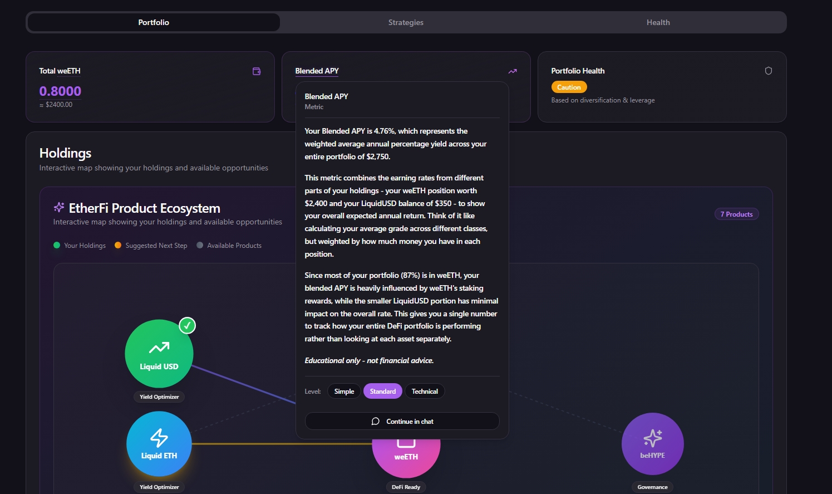Click the wallet icon in Total weETH card

tap(257, 71)
